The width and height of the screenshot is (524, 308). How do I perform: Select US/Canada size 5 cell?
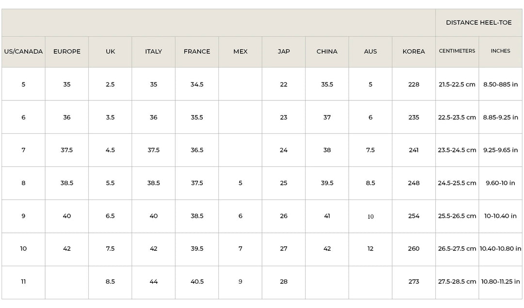(23, 84)
